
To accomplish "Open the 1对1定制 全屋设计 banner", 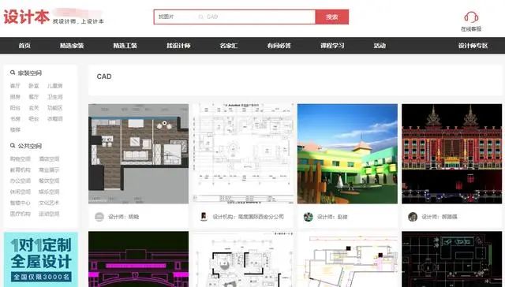I will 41,259.
